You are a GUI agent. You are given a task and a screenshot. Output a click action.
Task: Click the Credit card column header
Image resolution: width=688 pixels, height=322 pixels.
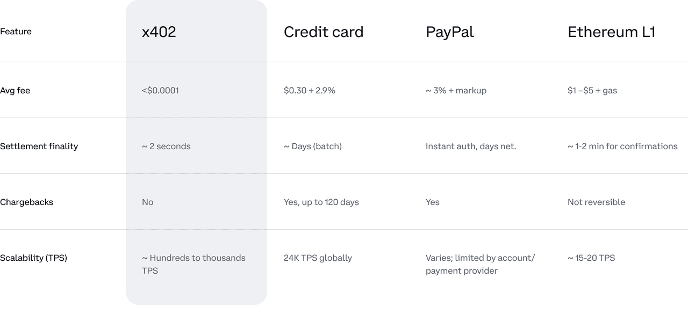pyautogui.click(x=324, y=32)
